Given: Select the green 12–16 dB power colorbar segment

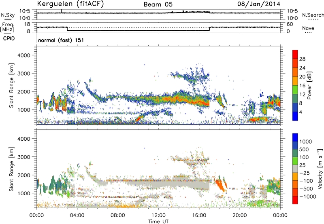Looking at the screenshot, I should [x=295, y=90].
